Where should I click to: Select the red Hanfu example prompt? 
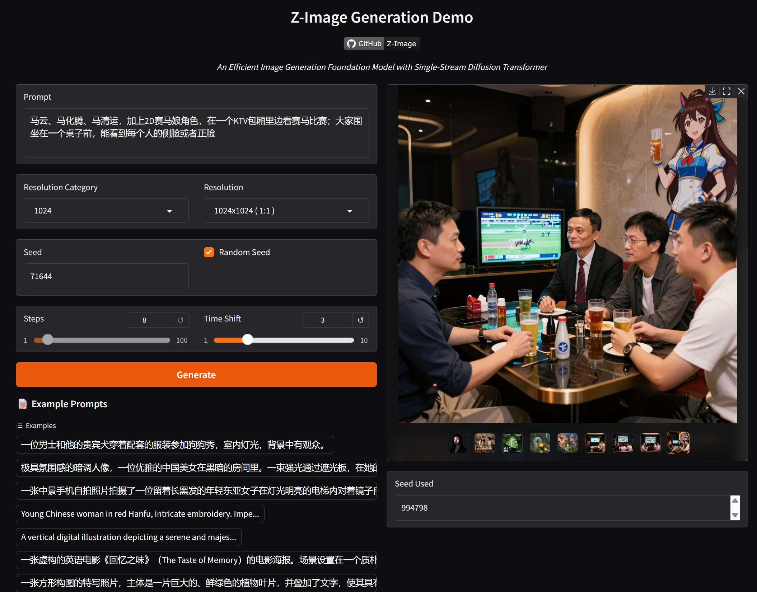140,514
